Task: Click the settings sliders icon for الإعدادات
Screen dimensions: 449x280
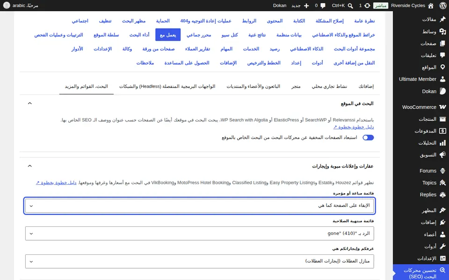Action: pyautogui.click(x=442, y=258)
